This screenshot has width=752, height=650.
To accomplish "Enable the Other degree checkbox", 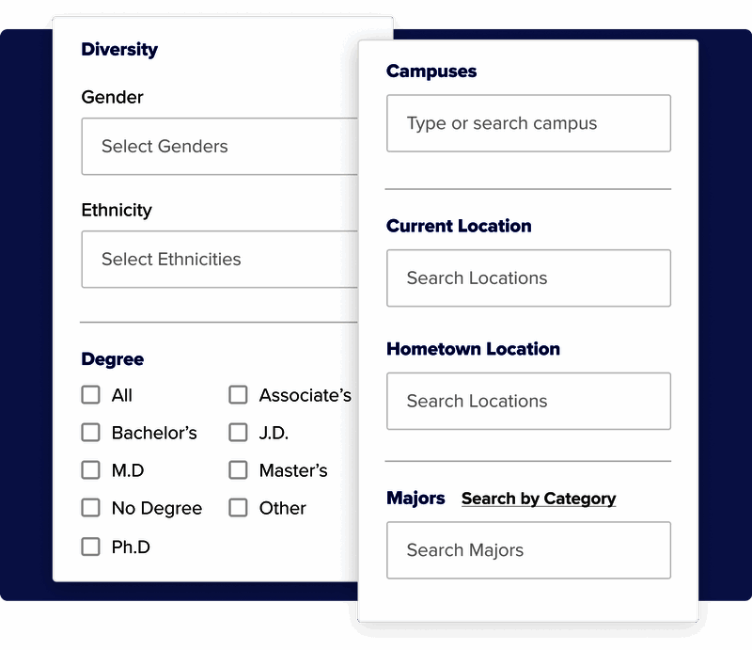I will coord(238,508).
